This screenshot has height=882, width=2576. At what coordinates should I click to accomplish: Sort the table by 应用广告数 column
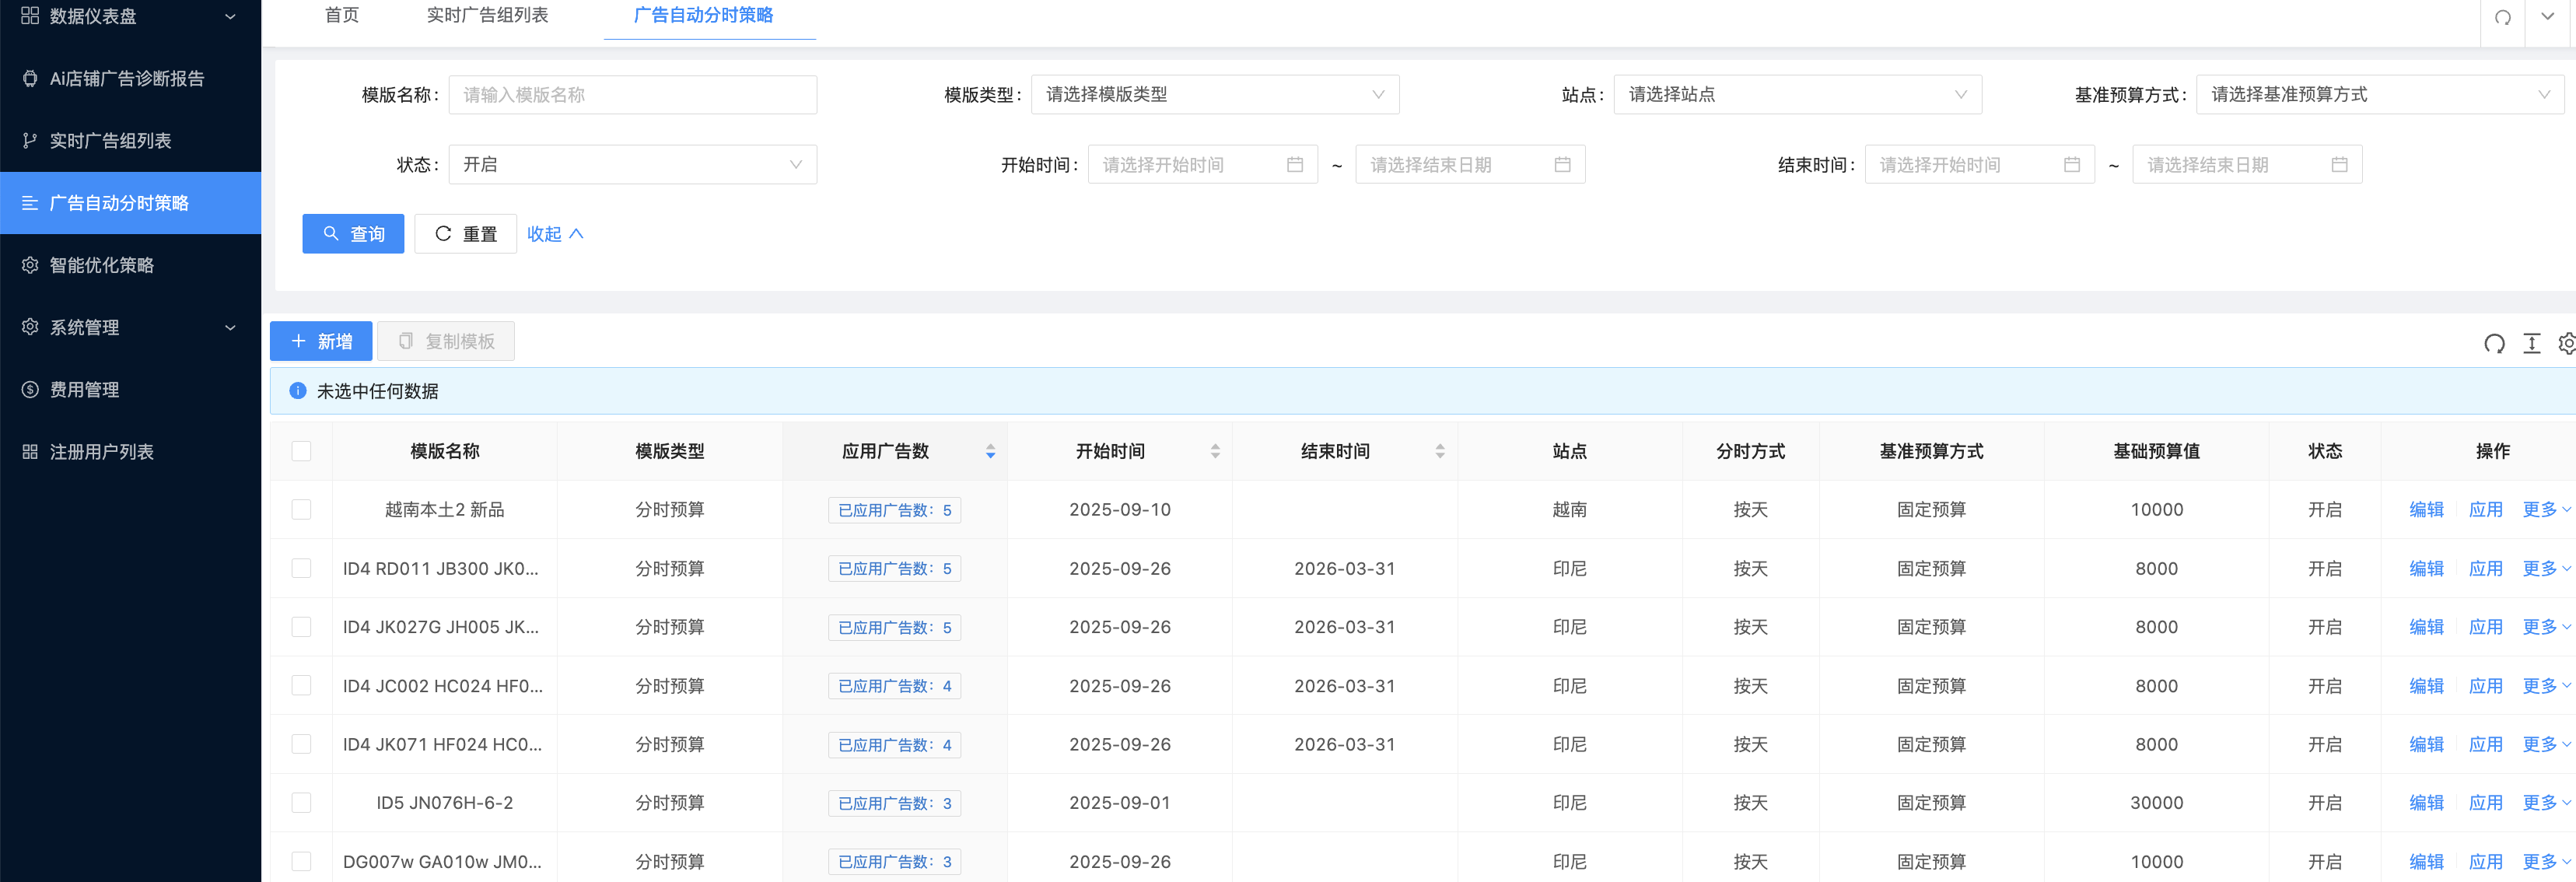click(x=990, y=452)
